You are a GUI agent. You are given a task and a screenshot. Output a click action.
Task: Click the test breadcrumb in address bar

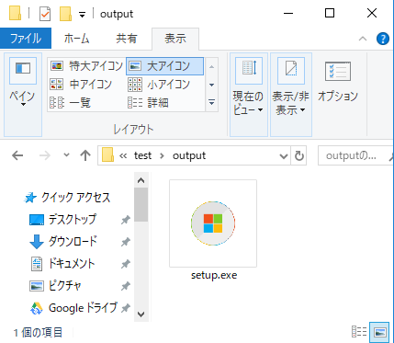[x=142, y=155]
